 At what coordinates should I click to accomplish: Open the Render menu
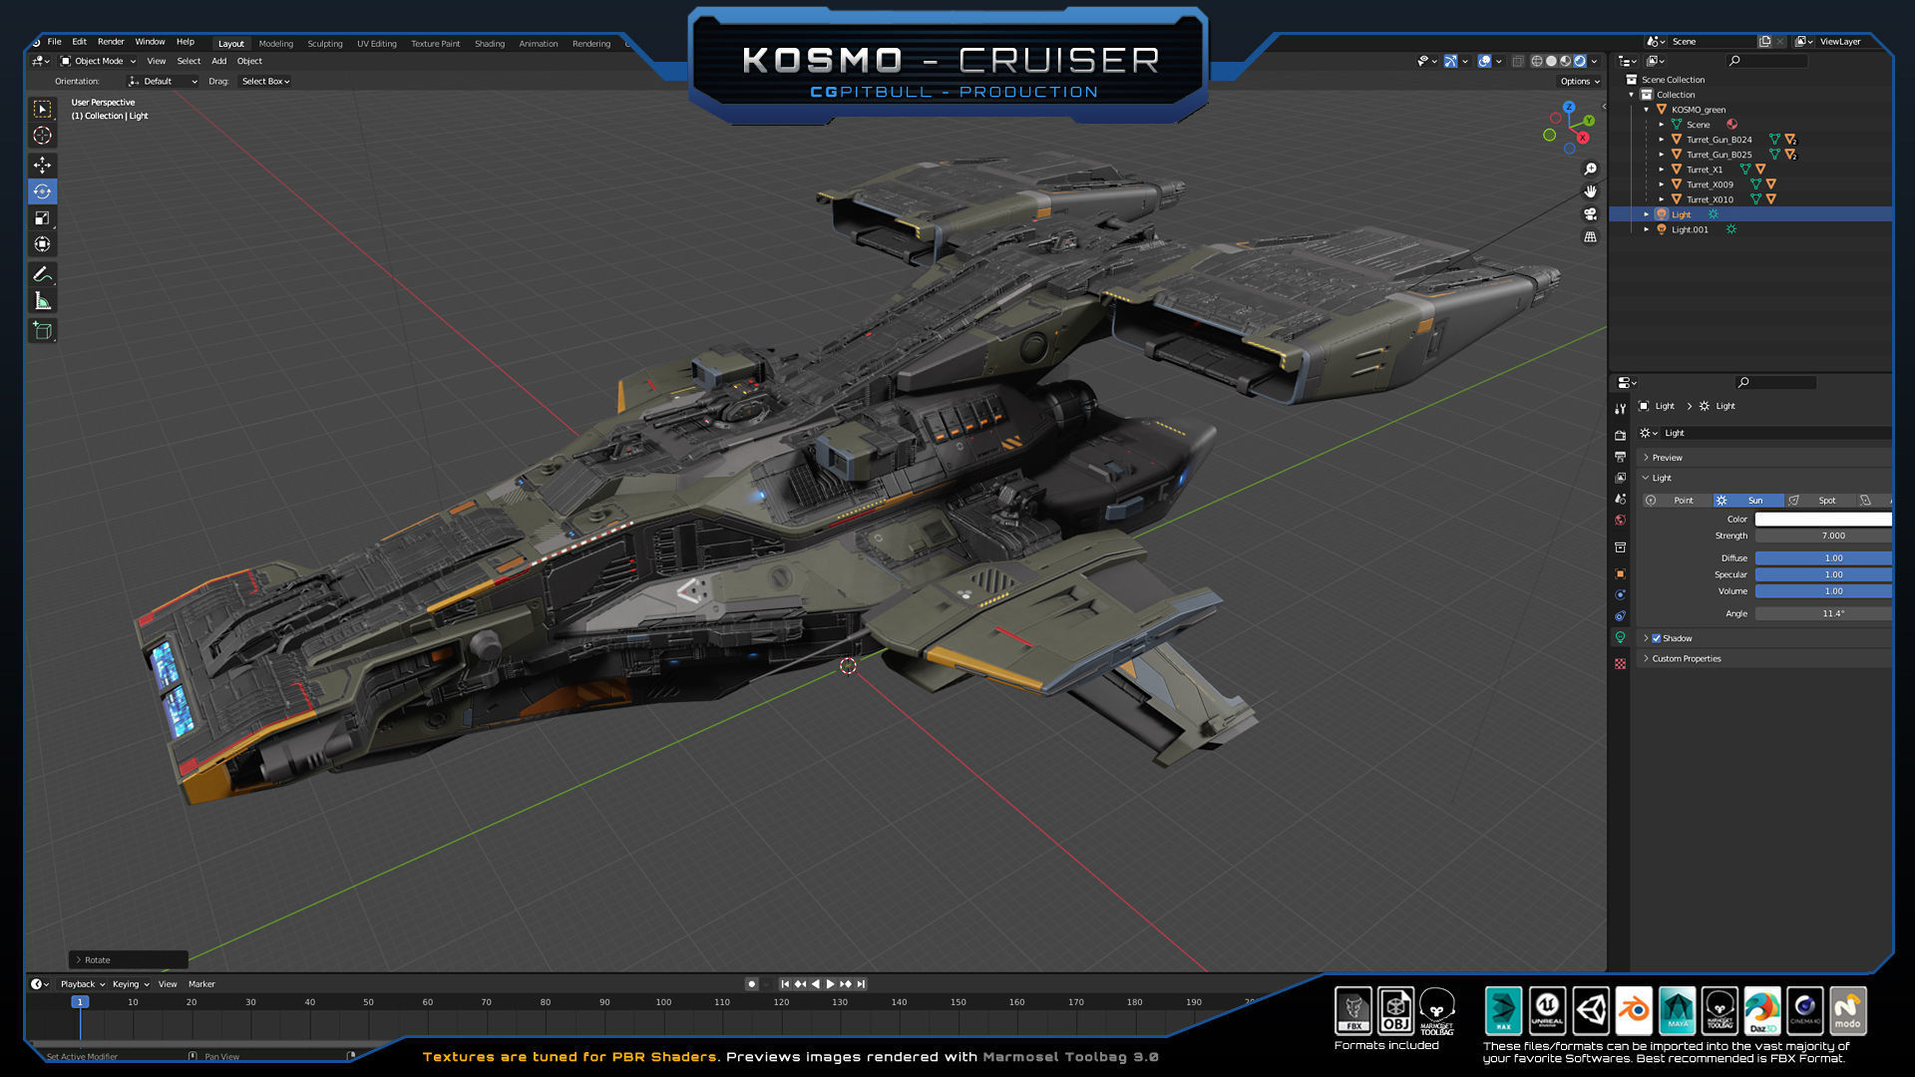click(x=111, y=42)
